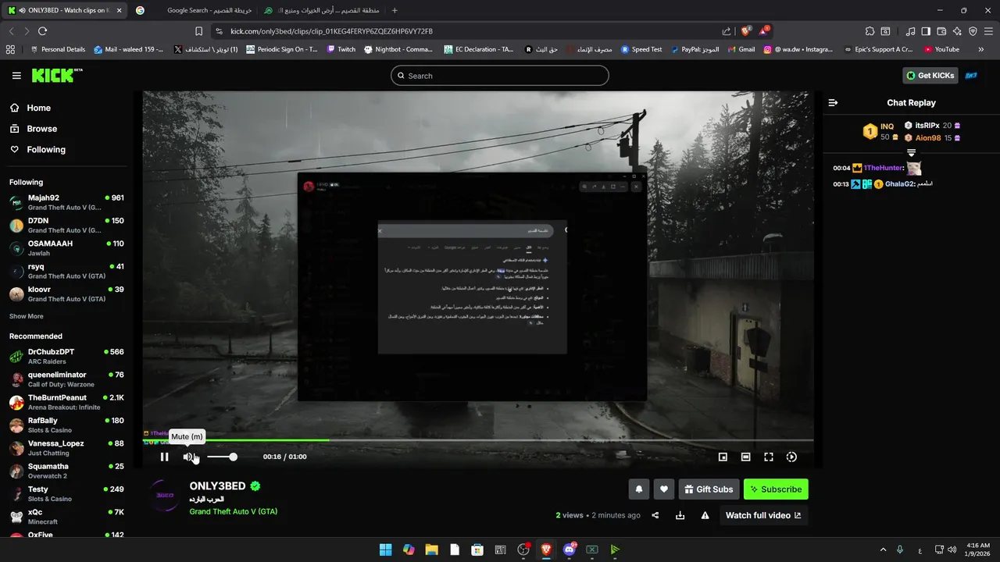Viewport: 1000px width, 562px height.
Task: Open recommended channel RafBally
Action: (x=66, y=425)
